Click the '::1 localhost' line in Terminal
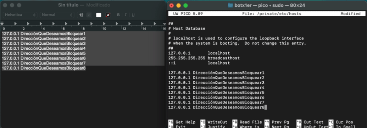The width and height of the screenshot is (367, 128). pos(199,63)
